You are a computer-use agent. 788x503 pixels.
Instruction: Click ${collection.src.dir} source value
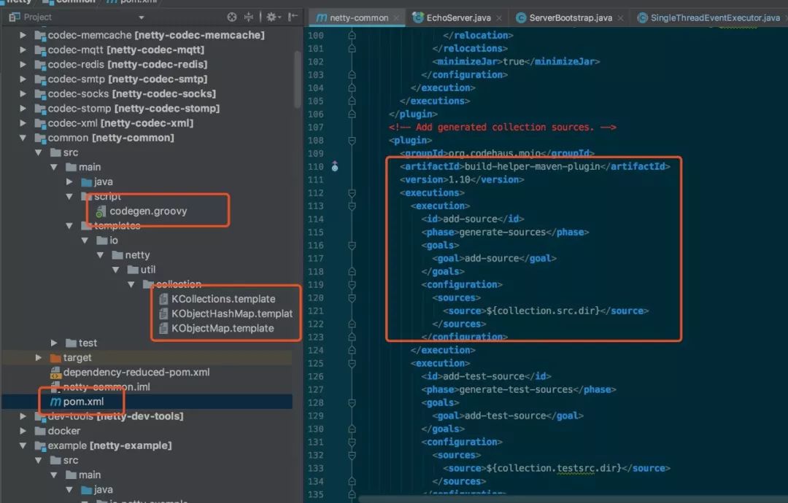(543, 311)
